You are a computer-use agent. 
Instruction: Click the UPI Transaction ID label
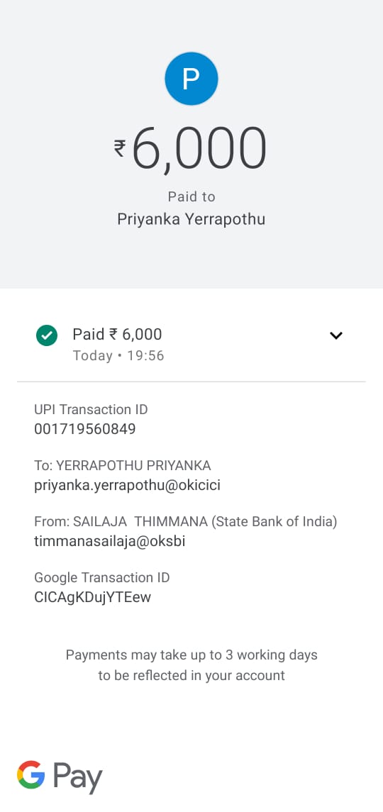pos(91,409)
